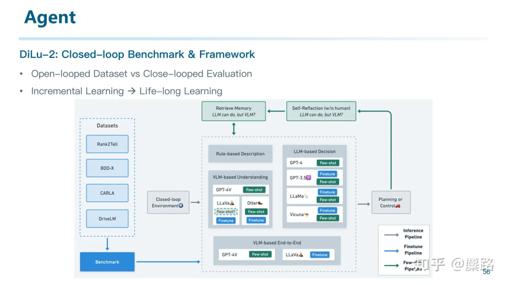Click the globe icon in Closed-loop Environment
This screenshot has height=285, width=507.
(x=181, y=206)
